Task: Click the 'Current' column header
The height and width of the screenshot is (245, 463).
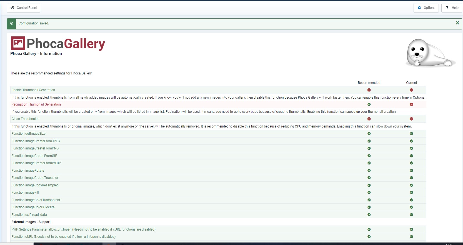Action: (412, 83)
